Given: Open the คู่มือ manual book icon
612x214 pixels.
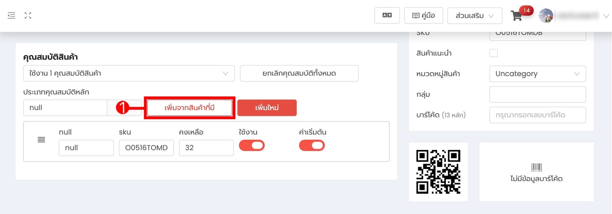Looking at the screenshot, I should click(416, 16).
